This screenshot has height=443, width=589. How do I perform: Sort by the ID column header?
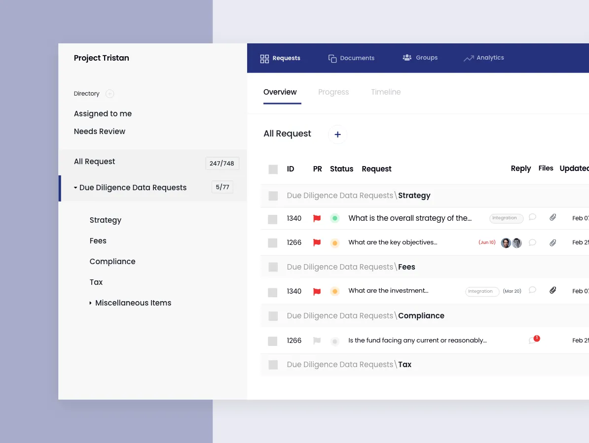coord(291,169)
